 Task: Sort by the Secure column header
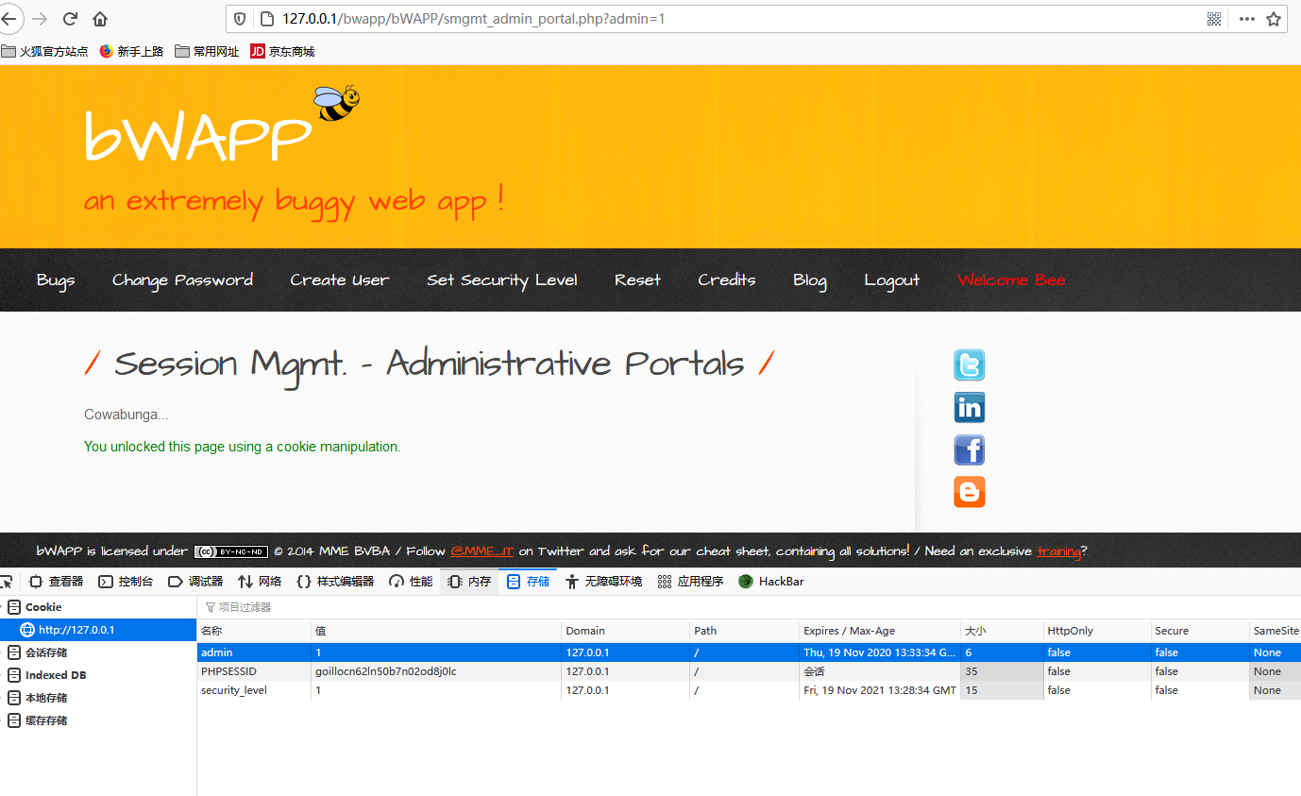1200,631
